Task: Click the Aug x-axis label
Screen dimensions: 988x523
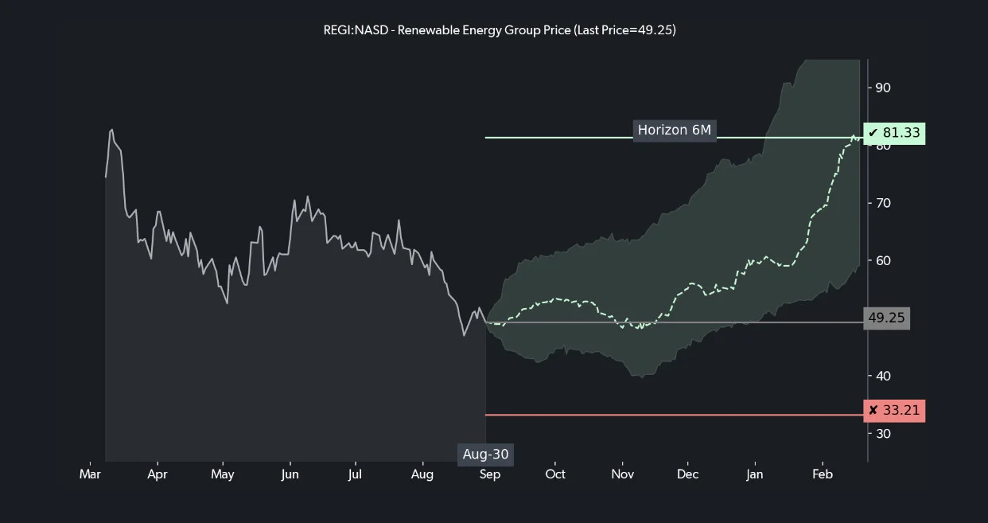Action: pos(422,474)
